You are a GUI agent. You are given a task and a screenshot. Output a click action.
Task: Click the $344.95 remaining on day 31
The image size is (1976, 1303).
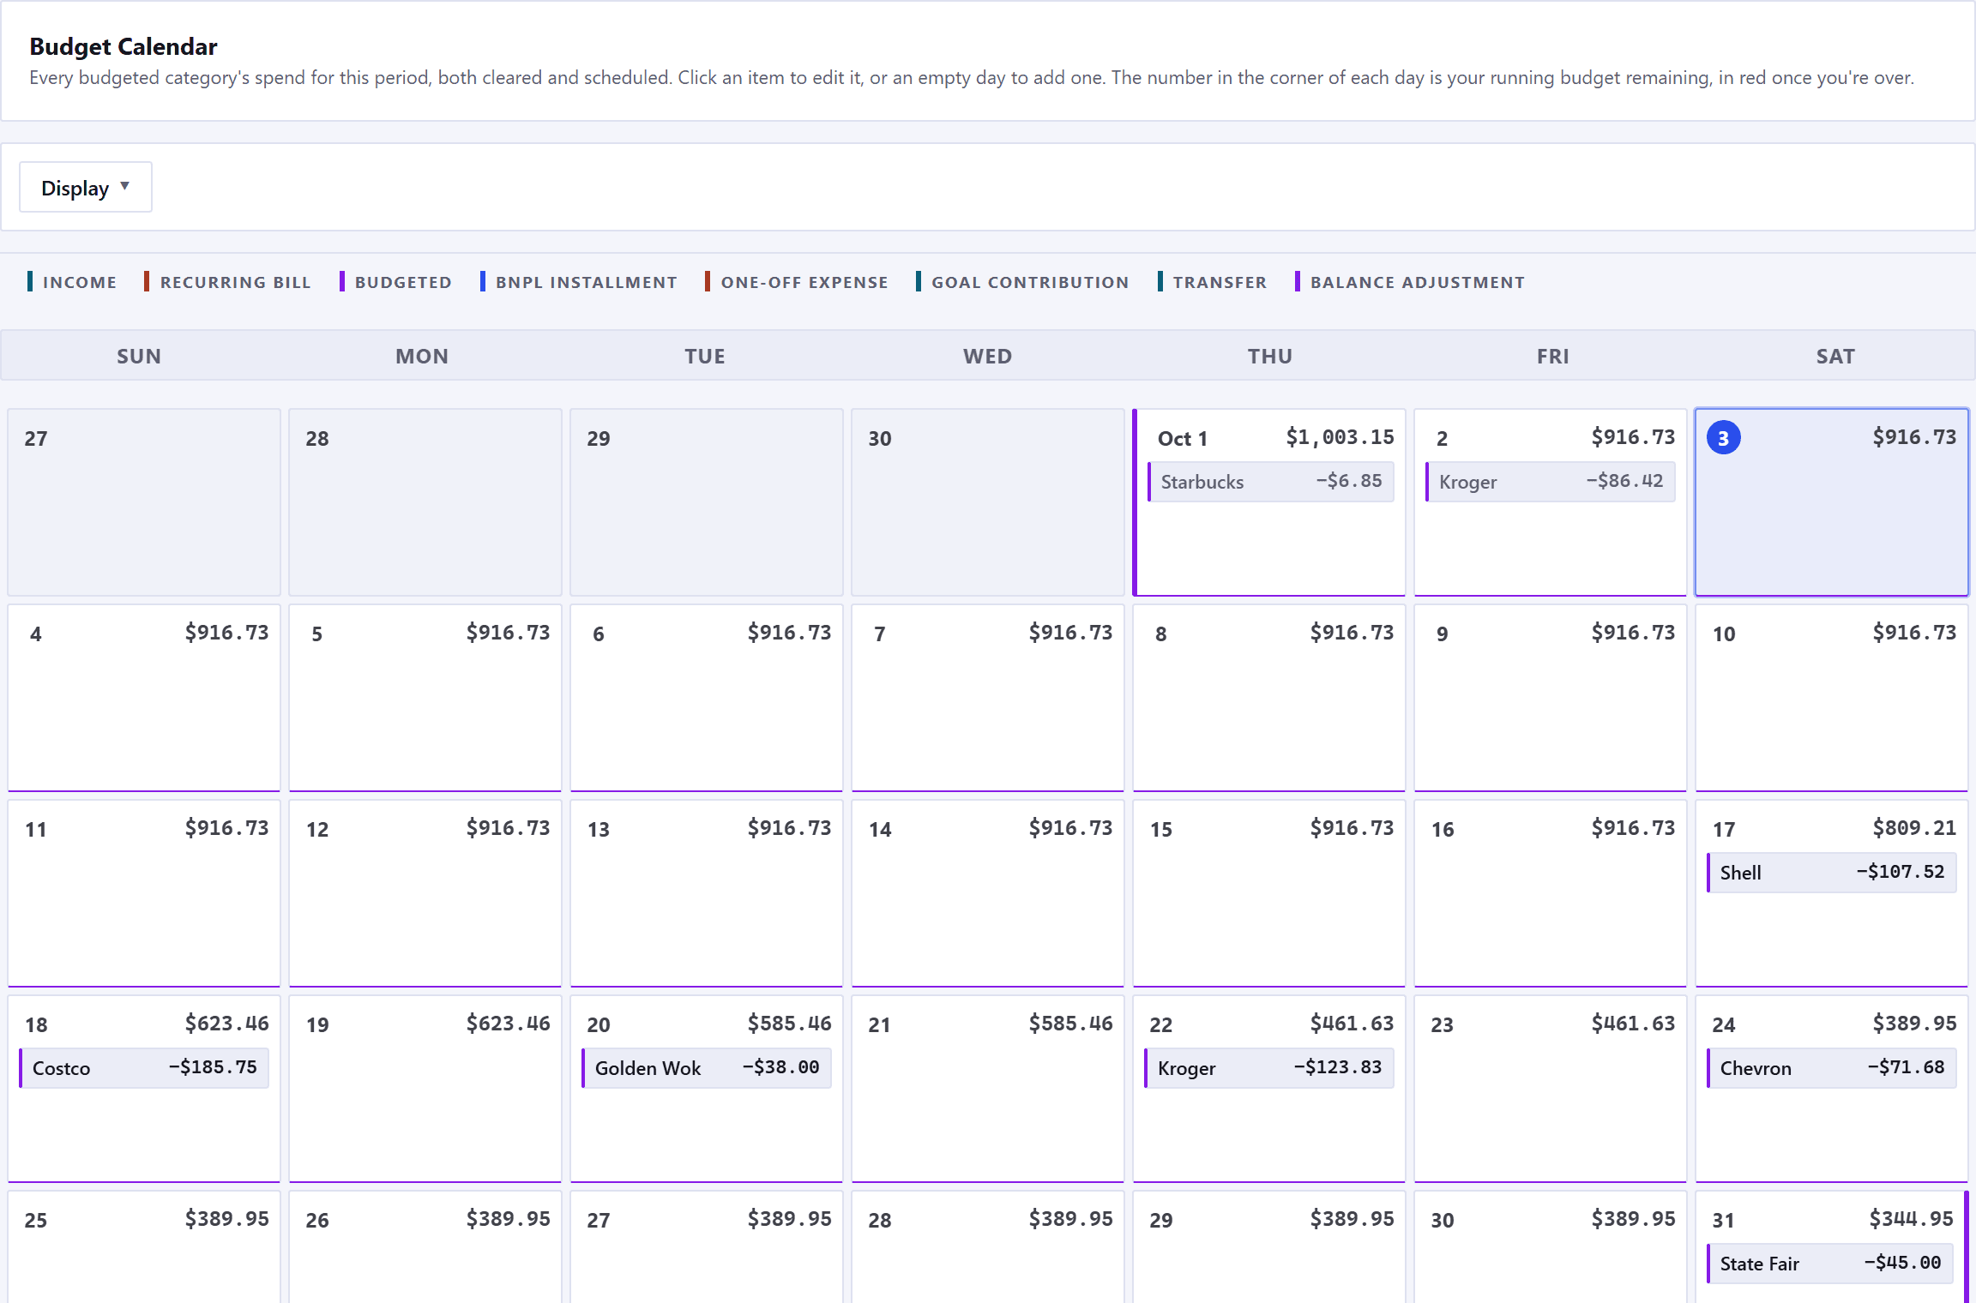(1911, 1219)
